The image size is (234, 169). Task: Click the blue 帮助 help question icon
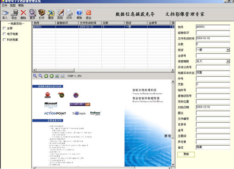[x=79, y=14]
